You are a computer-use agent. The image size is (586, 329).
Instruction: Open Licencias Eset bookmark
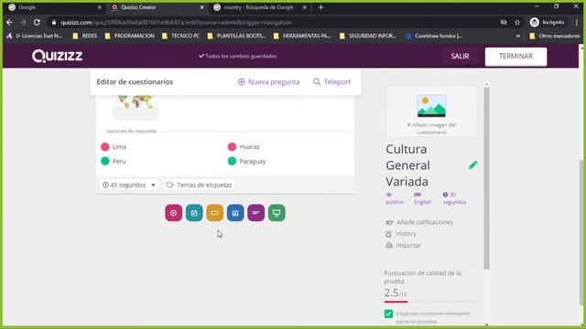(x=35, y=36)
